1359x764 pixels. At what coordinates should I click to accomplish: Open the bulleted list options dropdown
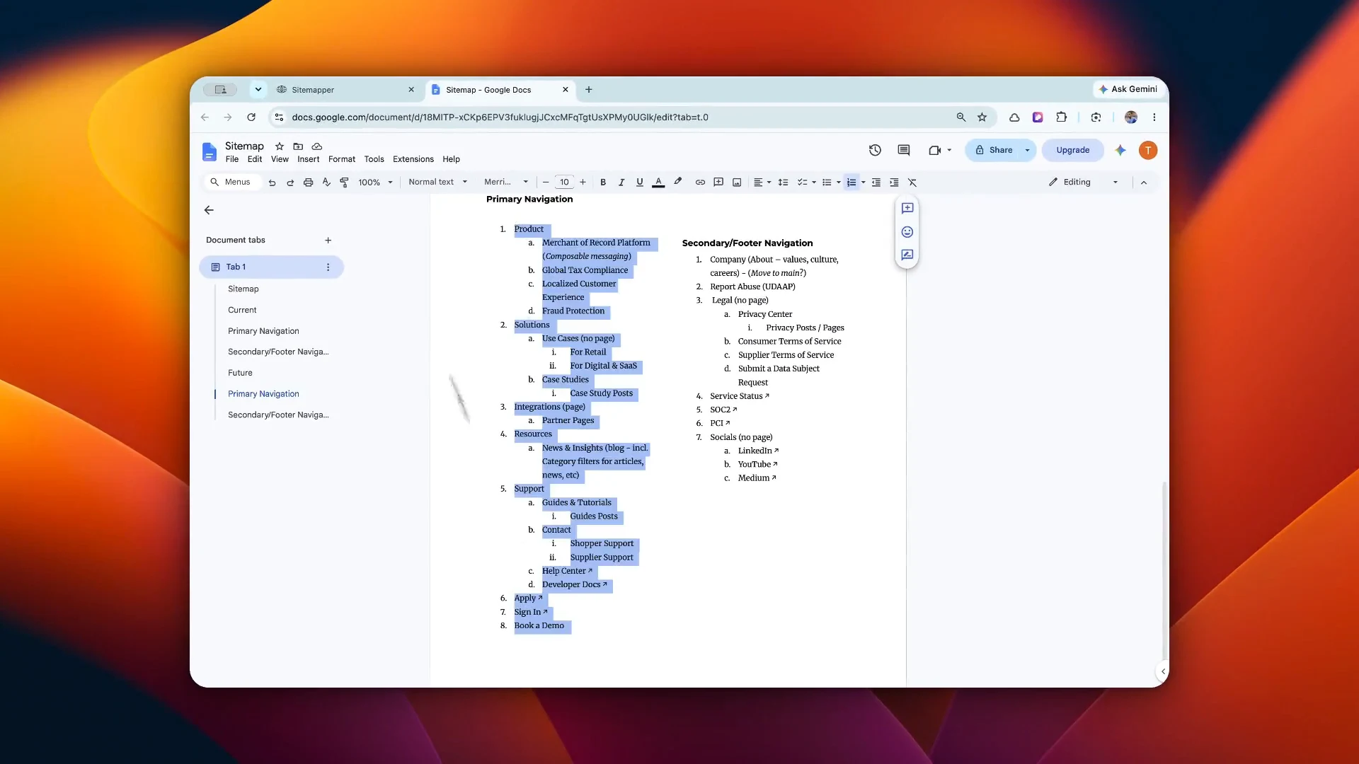pos(839,183)
